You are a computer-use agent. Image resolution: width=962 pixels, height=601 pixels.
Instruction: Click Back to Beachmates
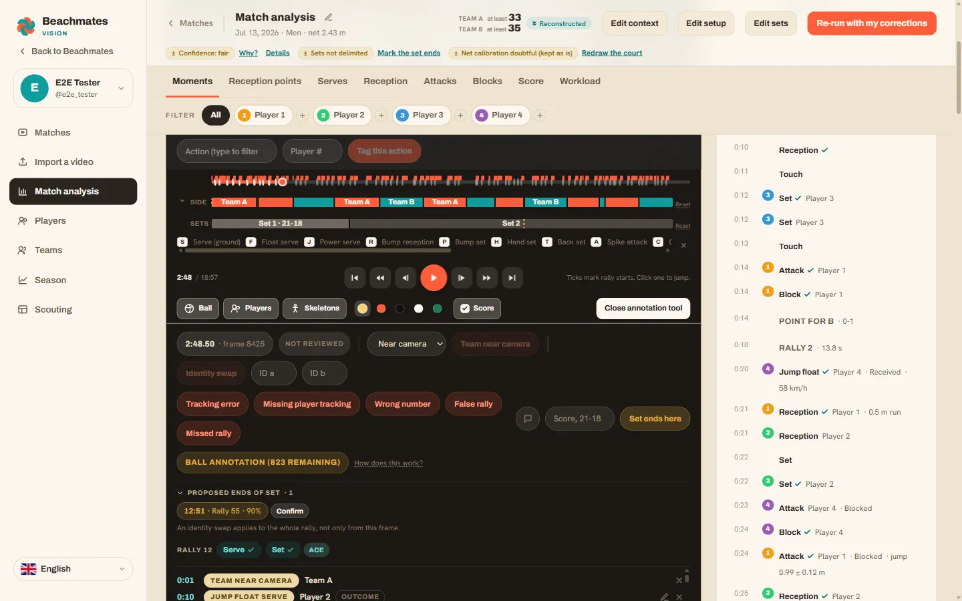pyautogui.click(x=66, y=51)
